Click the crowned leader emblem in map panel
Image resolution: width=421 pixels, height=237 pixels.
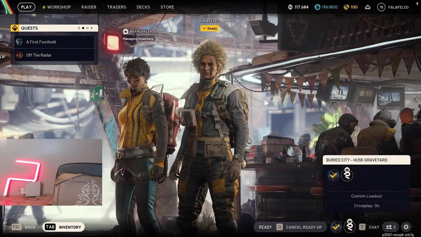[347, 174]
